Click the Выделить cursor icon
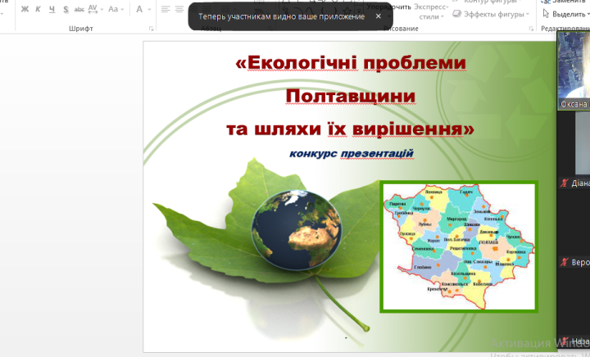The height and width of the screenshot is (357, 590). click(546, 14)
